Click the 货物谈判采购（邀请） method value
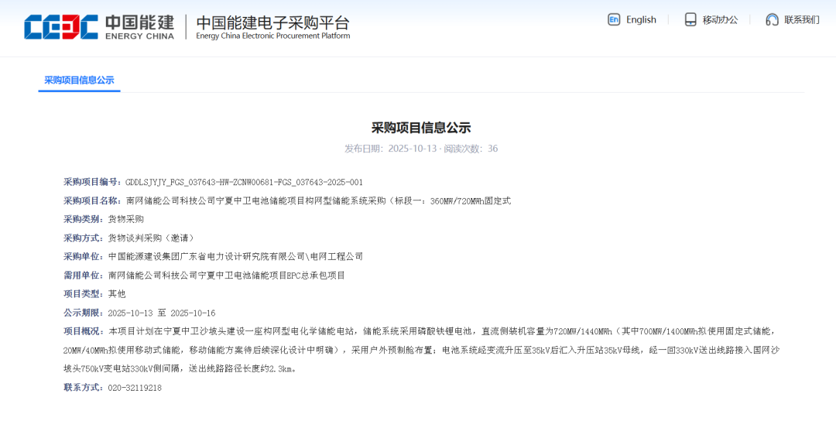The height and width of the screenshot is (428, 836). click(150, 238)
